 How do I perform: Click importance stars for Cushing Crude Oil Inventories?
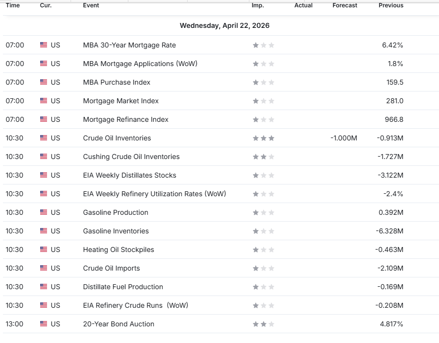coord(264,157)
